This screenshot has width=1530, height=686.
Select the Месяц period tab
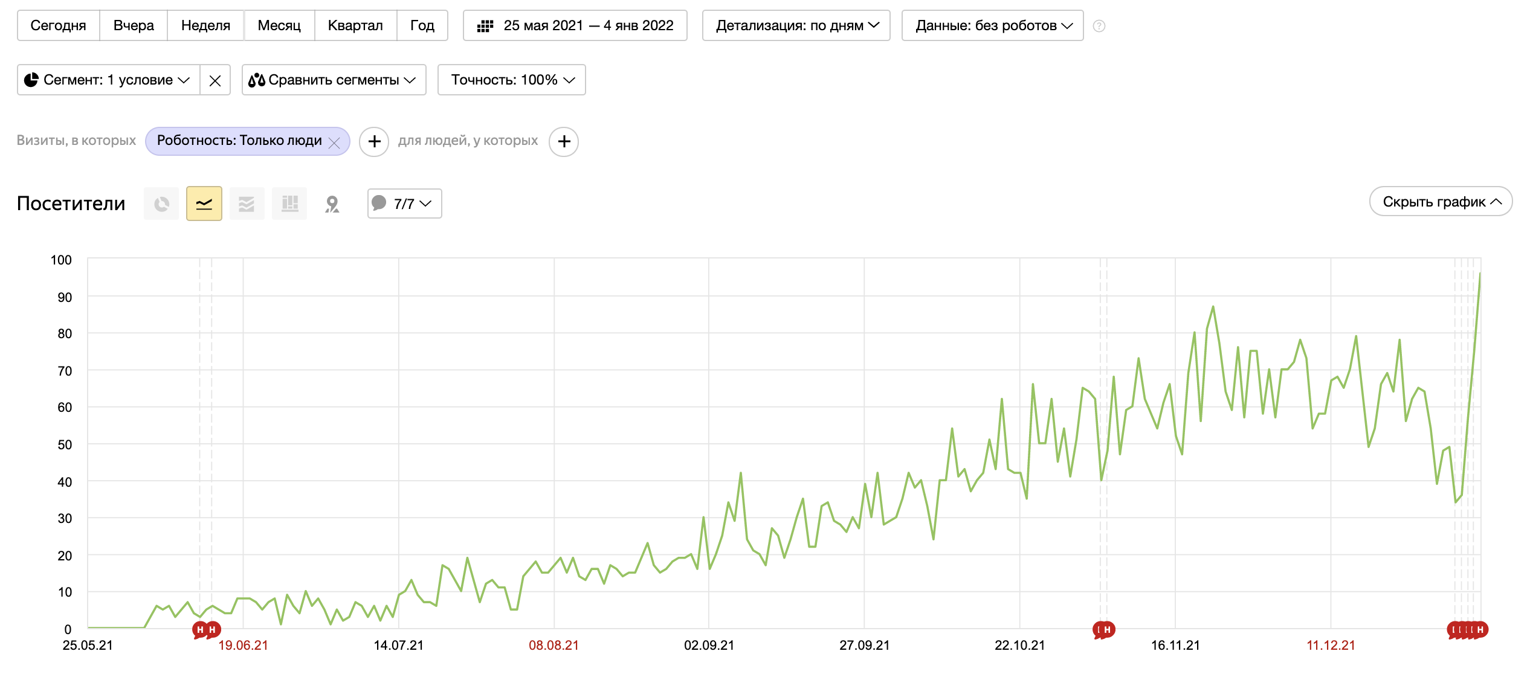279,26
